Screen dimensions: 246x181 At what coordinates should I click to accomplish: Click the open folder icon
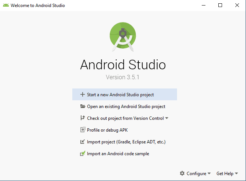click(83, 106)
